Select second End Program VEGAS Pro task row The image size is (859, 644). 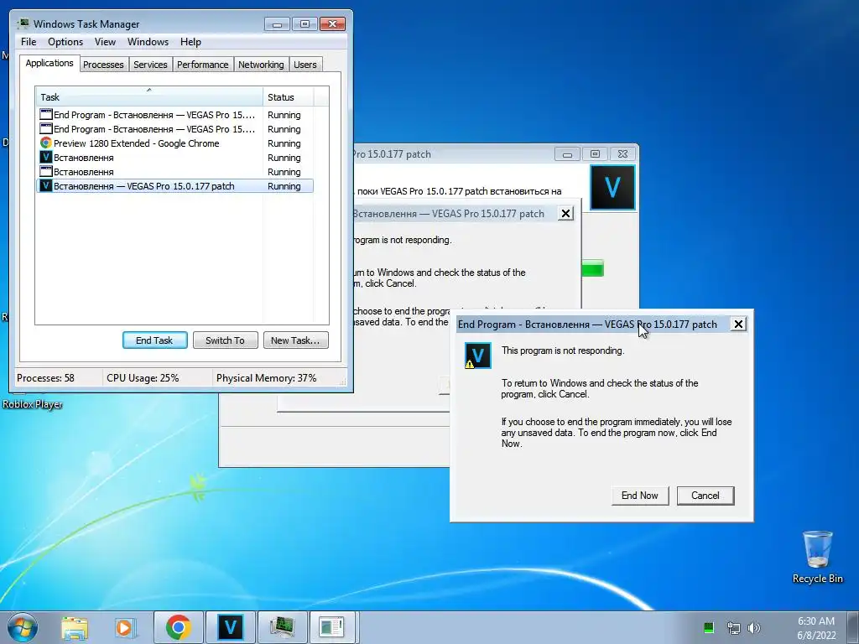point(174,129)
